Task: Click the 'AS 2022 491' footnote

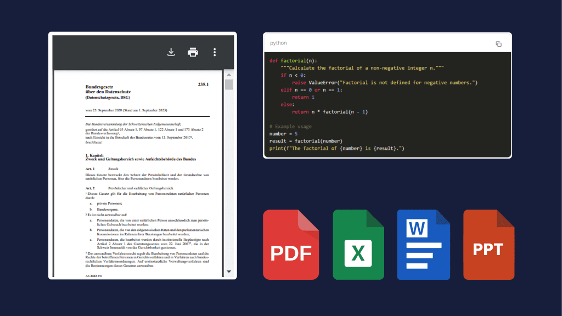Action: 94,276
